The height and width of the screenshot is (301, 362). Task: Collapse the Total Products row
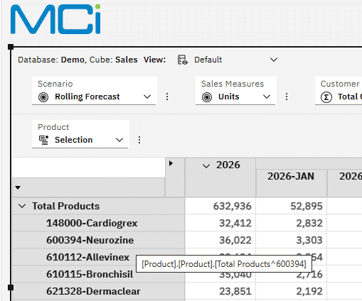(22, 206)
